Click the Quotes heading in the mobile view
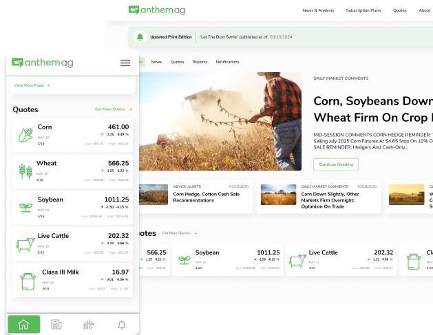The image size is (433, 335). pyautogui.click(x=25, y=109)
